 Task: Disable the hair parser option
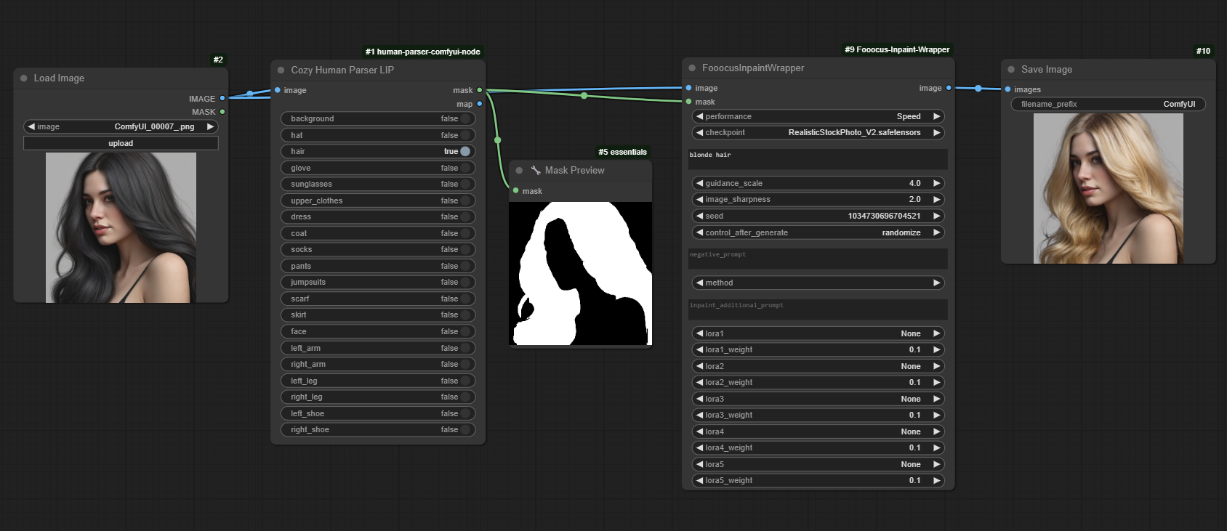coord(377,151)
